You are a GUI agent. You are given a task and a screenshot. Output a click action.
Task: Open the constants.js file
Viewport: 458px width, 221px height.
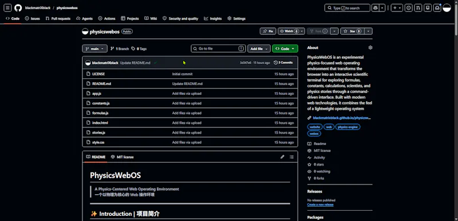101,103
